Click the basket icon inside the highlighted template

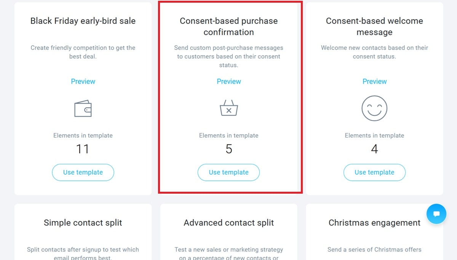pyautogui.click(x=228, y=108)
